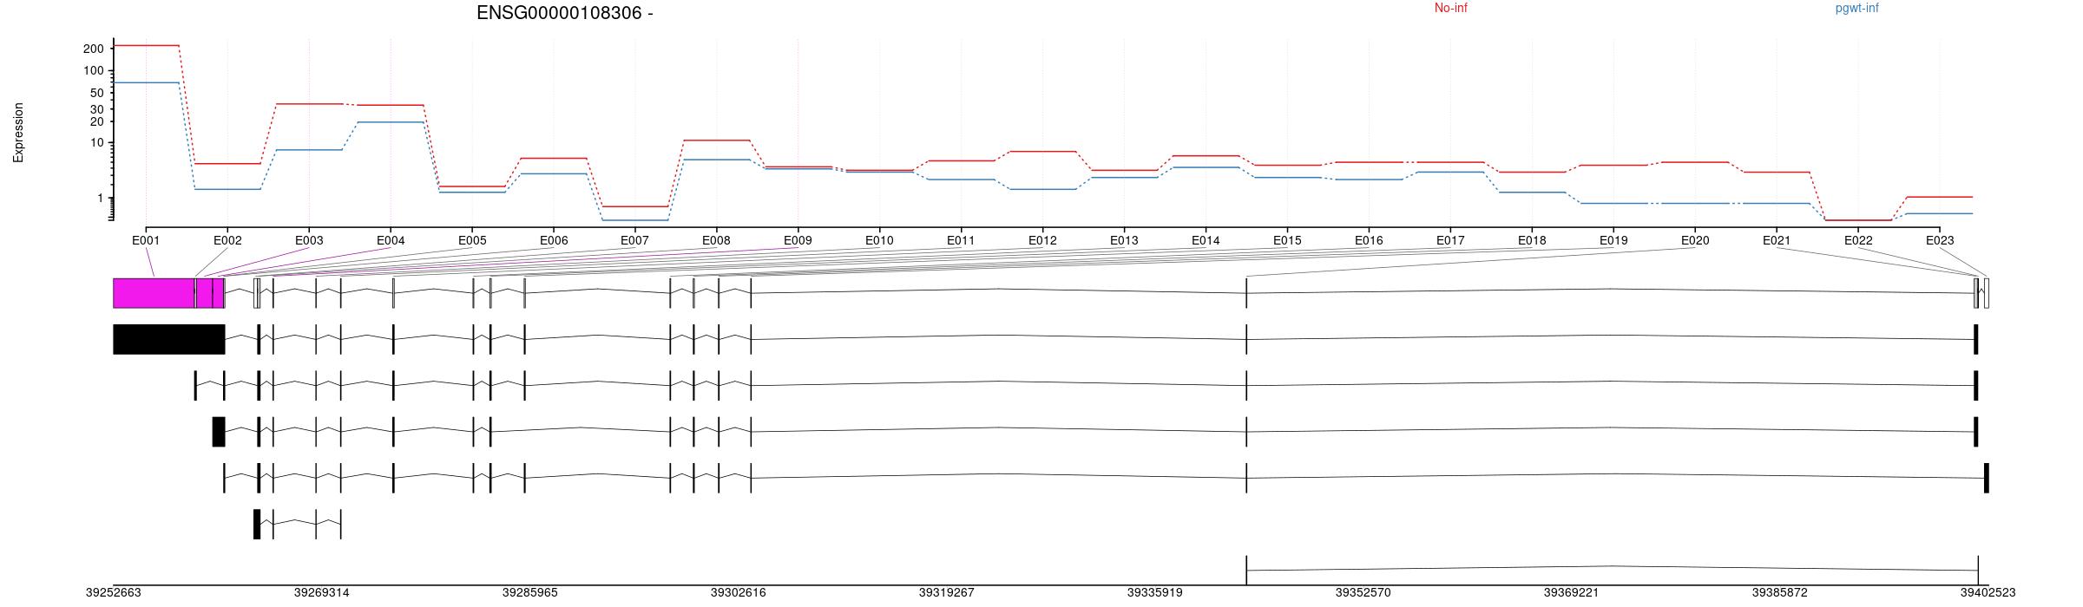Click genomic coordinate 39402523
This screenshot has width=2083, height=607.
pos(1988,593)
